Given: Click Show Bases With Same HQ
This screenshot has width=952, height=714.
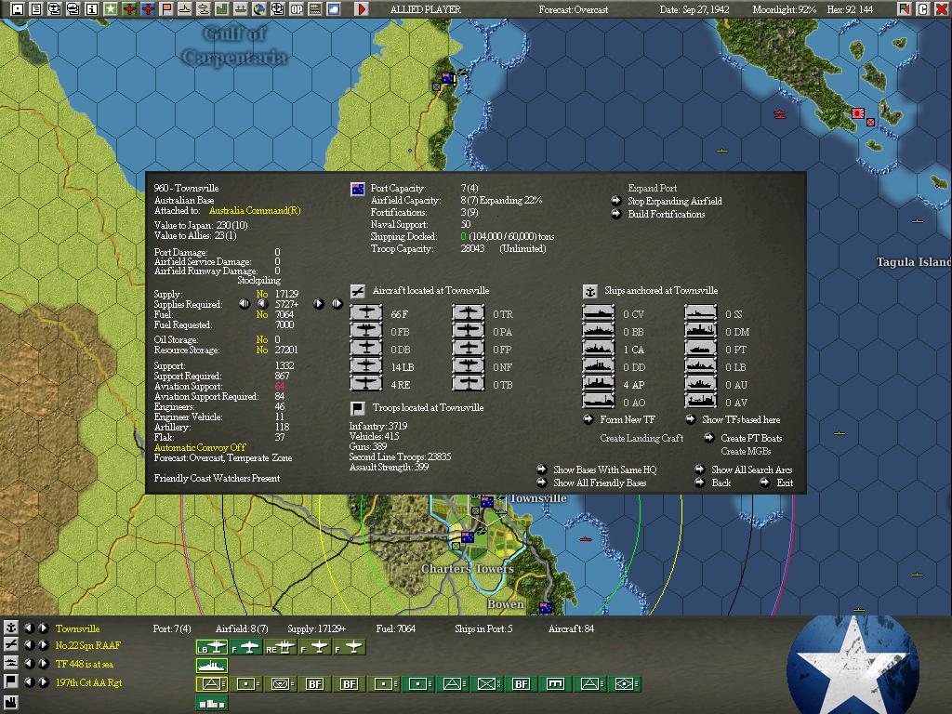Looking at the screenshot, I should [604, 469].
